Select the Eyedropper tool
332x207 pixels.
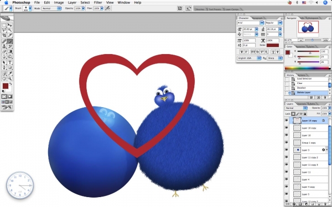coord(10,73)
